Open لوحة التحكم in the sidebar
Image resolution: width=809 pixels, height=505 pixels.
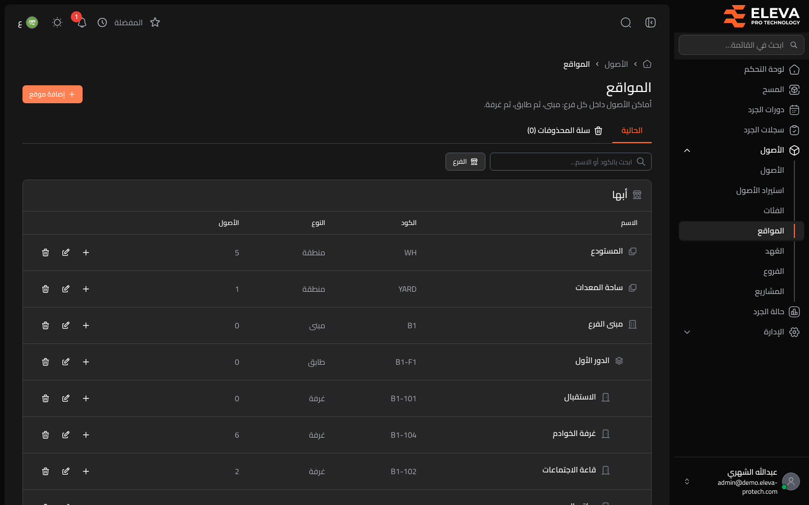(x=742, y=70)
